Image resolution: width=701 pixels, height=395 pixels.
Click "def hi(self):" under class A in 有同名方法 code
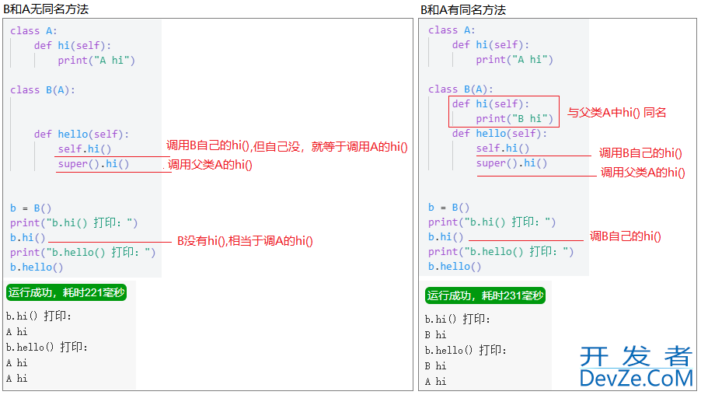pyautogui.click(x=490, y=45)
